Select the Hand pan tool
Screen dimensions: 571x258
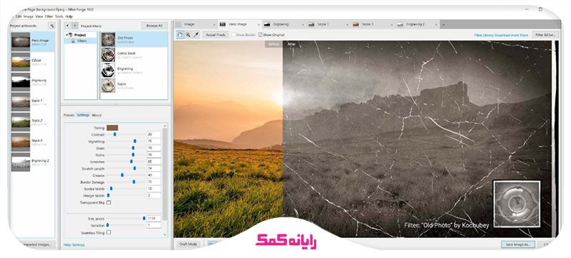[x=180, y=35]
